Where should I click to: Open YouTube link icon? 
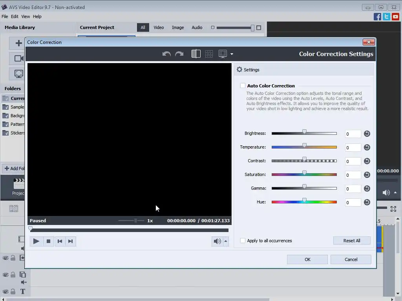[395, 16]
